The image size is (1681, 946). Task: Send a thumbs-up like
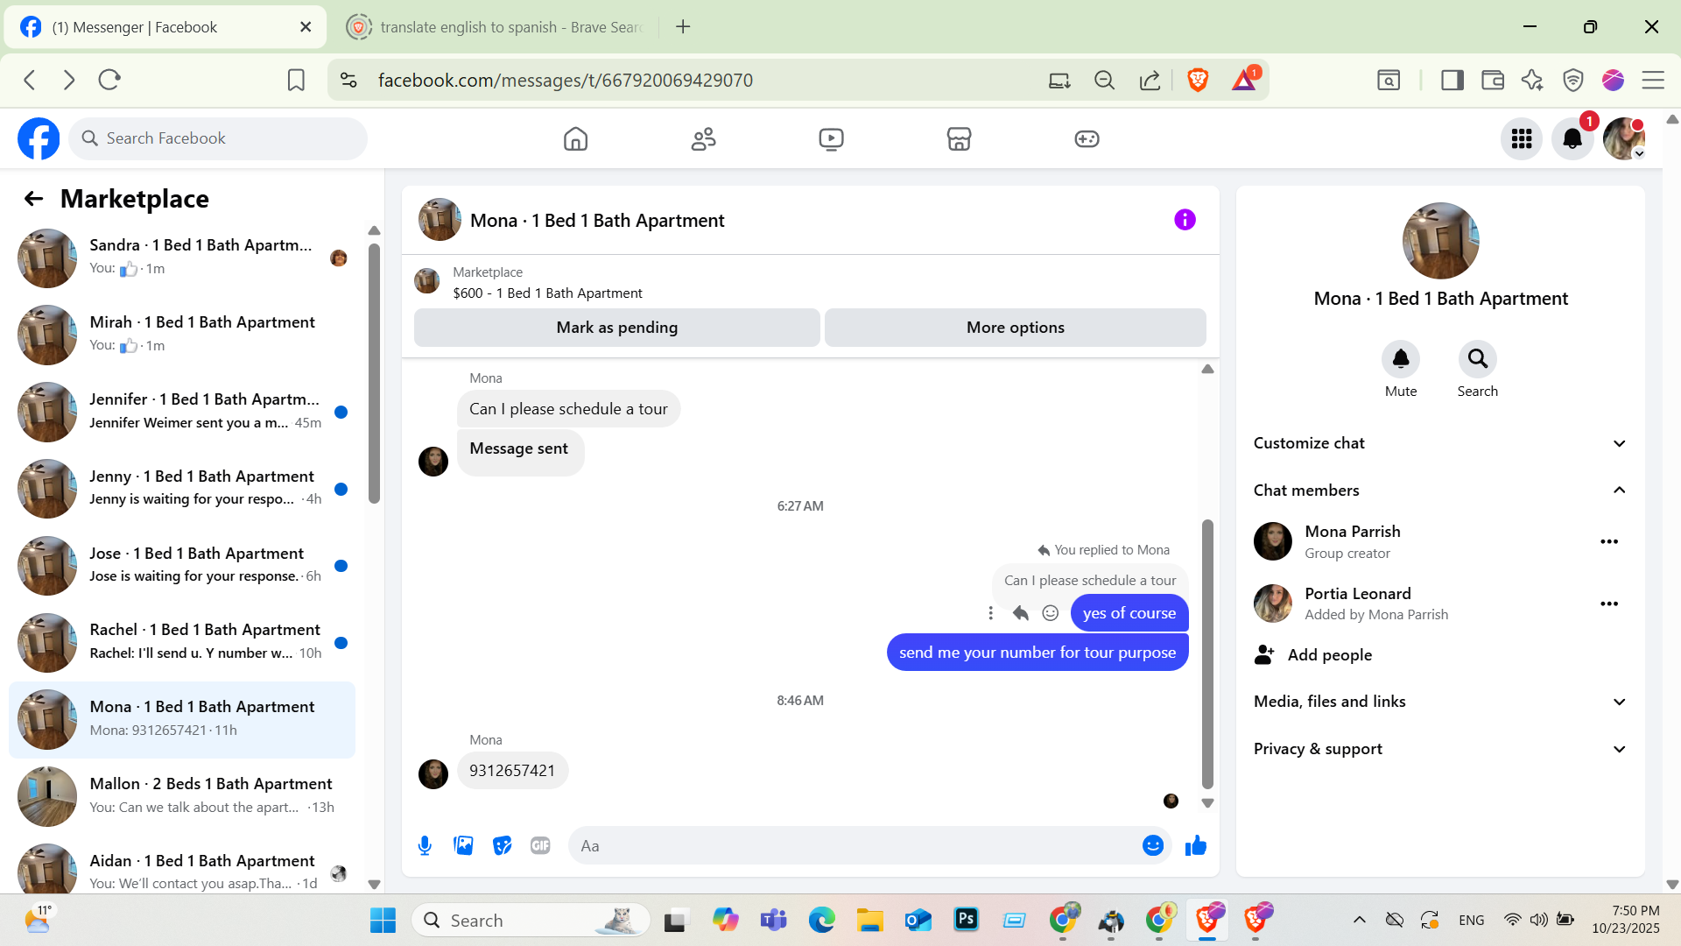(1195, 845)
